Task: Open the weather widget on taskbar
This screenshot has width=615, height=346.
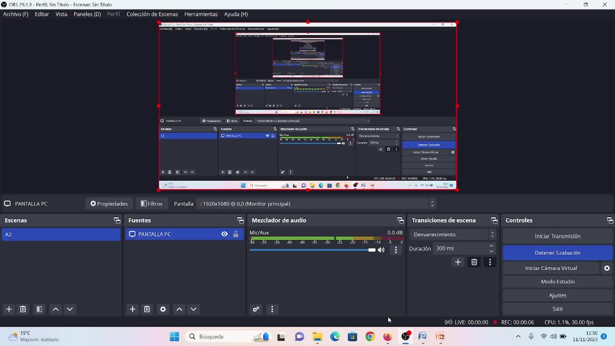Action: coord(34,336)
